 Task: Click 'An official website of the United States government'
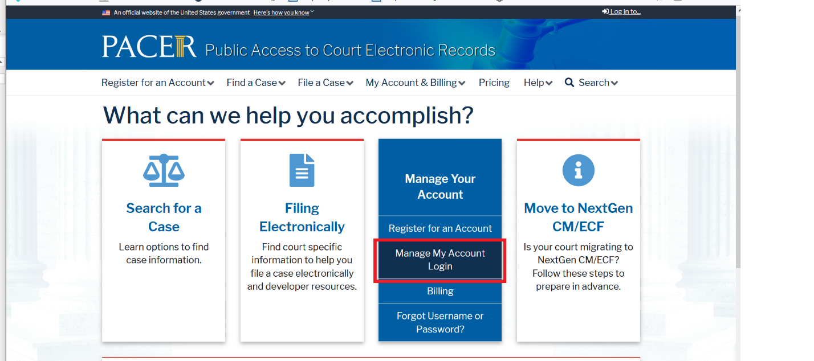182,13
